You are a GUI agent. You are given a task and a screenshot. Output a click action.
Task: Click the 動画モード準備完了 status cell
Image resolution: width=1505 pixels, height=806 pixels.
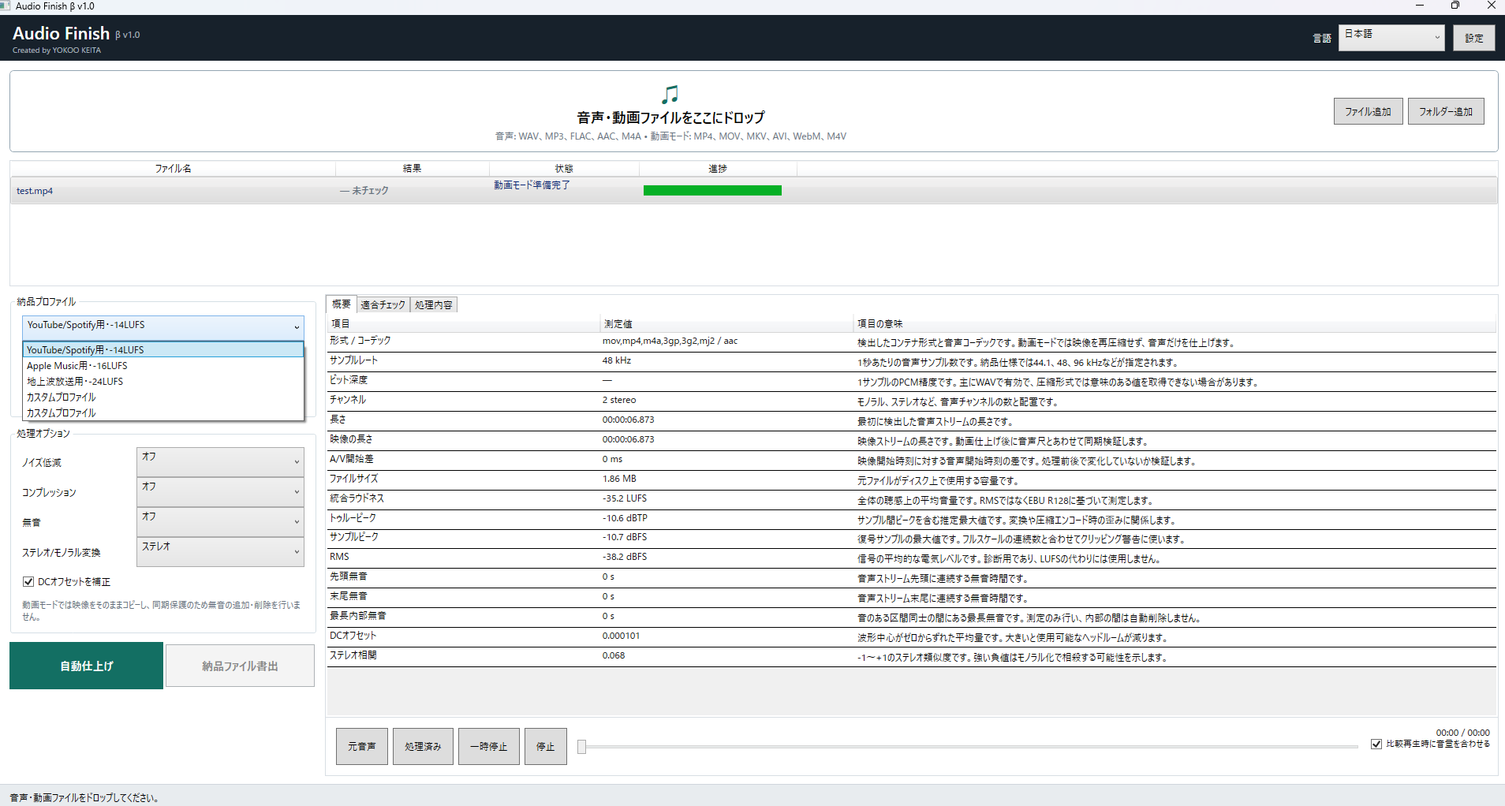tap(532, 185)
